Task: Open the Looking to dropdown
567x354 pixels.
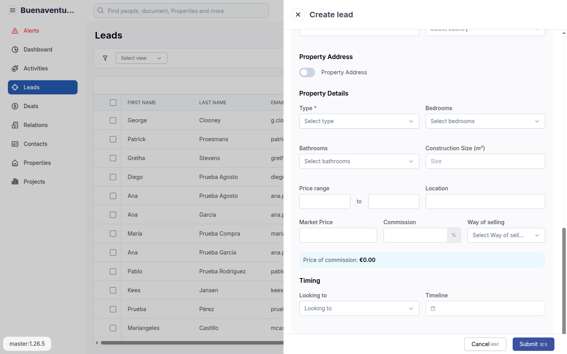Action: tap(359, 308)
